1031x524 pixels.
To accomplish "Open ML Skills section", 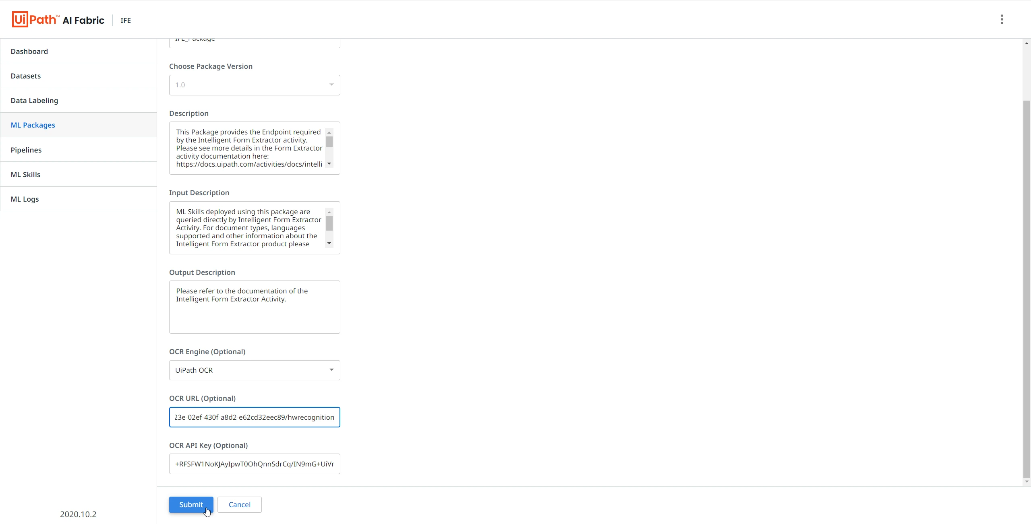I will tap(79, 174).
